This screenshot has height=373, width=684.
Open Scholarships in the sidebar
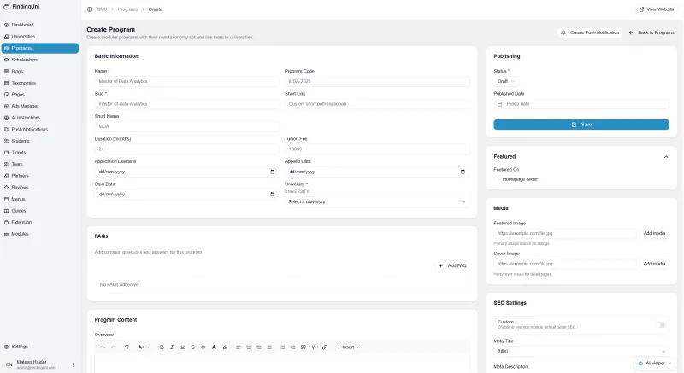pyautogui.click(x=40, y=60)
